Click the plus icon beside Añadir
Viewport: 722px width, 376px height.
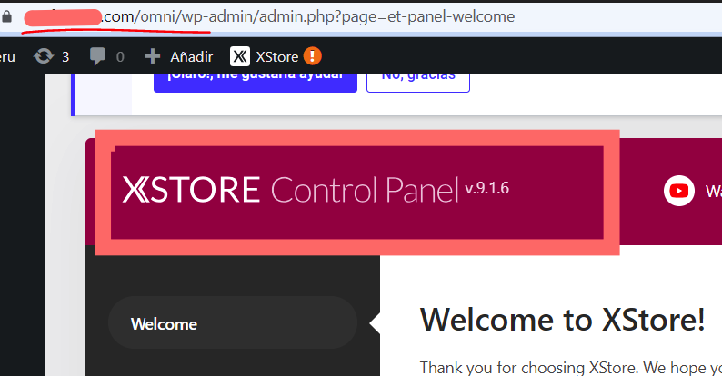(x=153, y=56)
